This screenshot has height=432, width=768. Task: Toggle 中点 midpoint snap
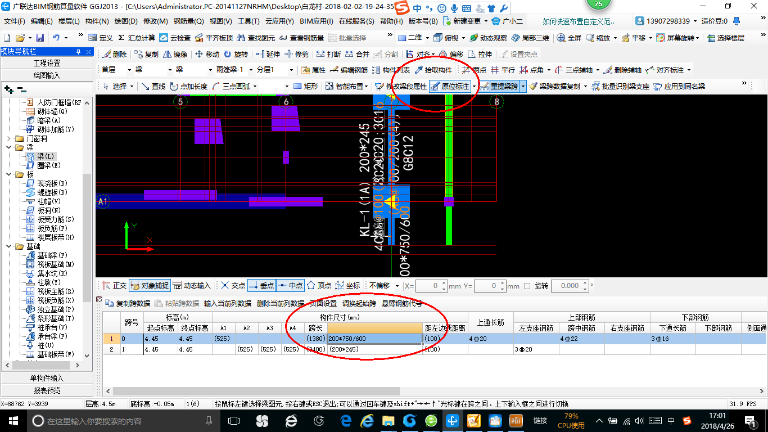coord(291,286)
